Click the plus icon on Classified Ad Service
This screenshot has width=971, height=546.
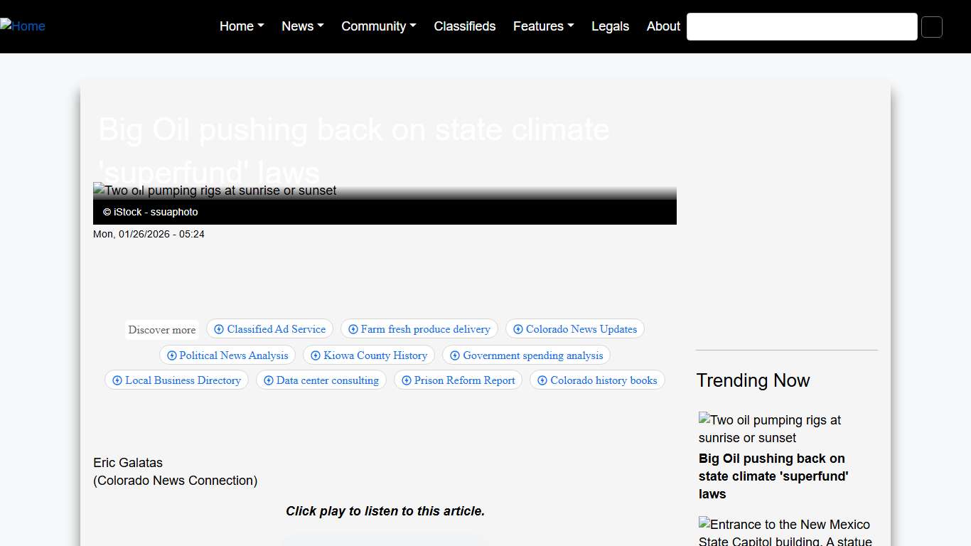[219, 329]
